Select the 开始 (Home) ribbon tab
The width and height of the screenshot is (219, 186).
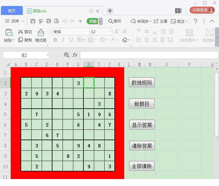(x=93, y=21)
